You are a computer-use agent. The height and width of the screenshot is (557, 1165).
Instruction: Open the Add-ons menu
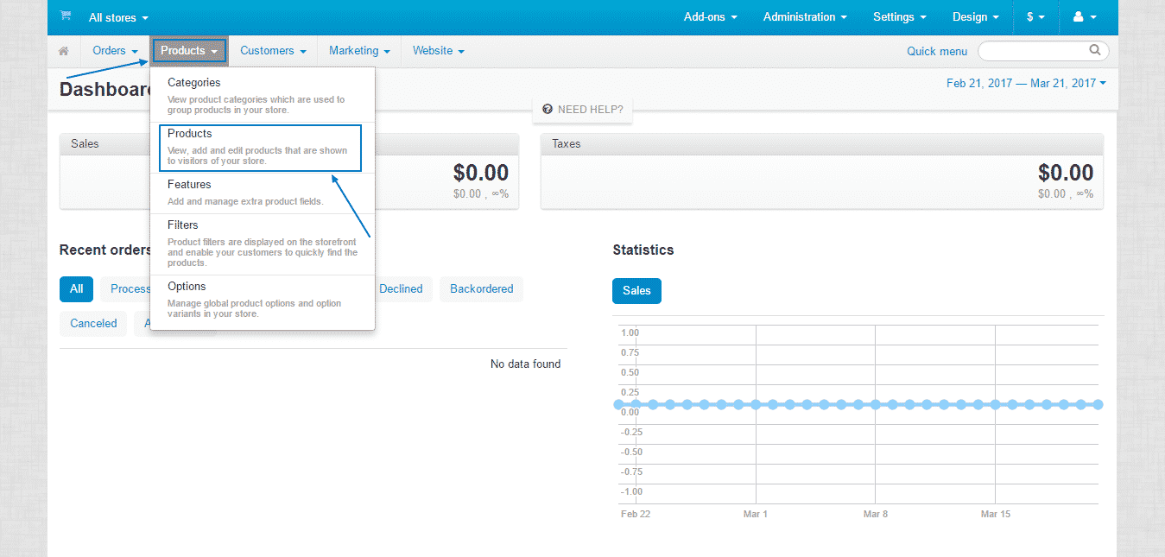click(x=710, y=16)
